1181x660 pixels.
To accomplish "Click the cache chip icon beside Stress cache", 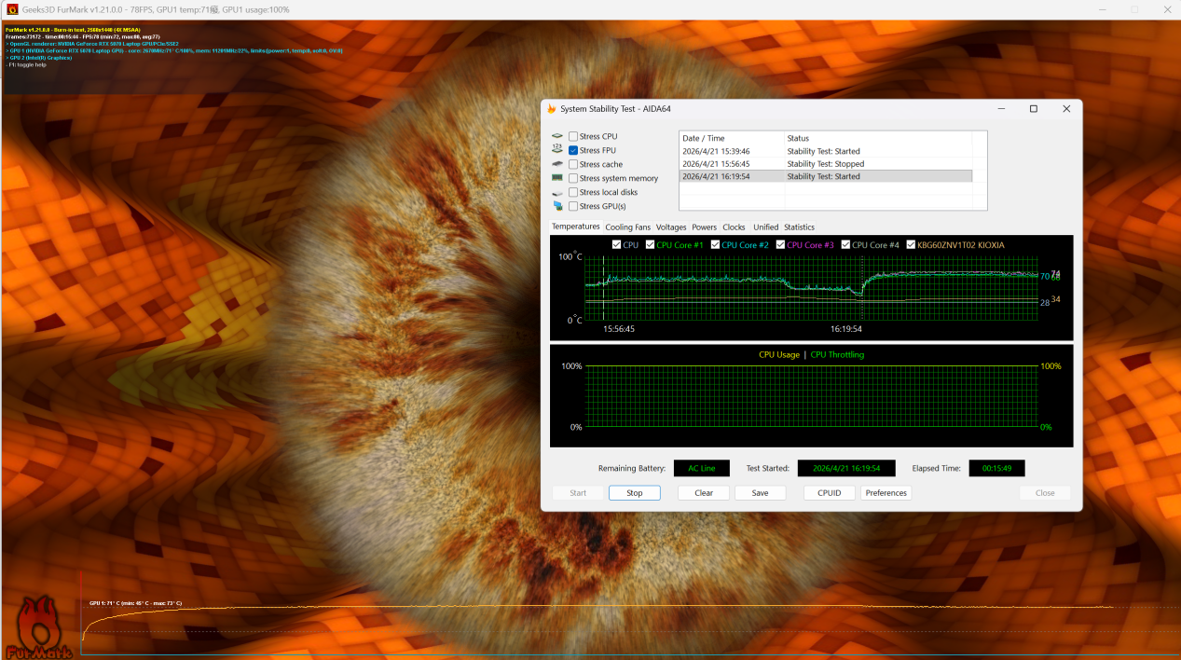I will 557,164.
